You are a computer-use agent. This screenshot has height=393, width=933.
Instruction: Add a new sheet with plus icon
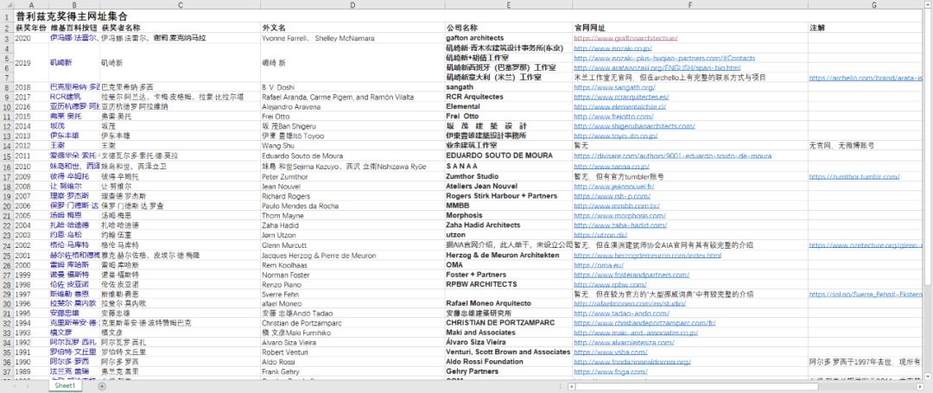tap(102, 386)
